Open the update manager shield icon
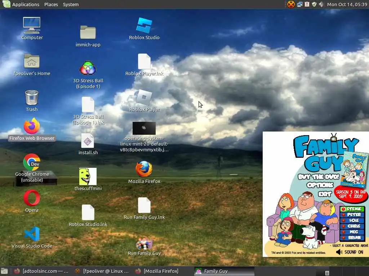This screenshot has height=276, width=369. coord(314,4)
